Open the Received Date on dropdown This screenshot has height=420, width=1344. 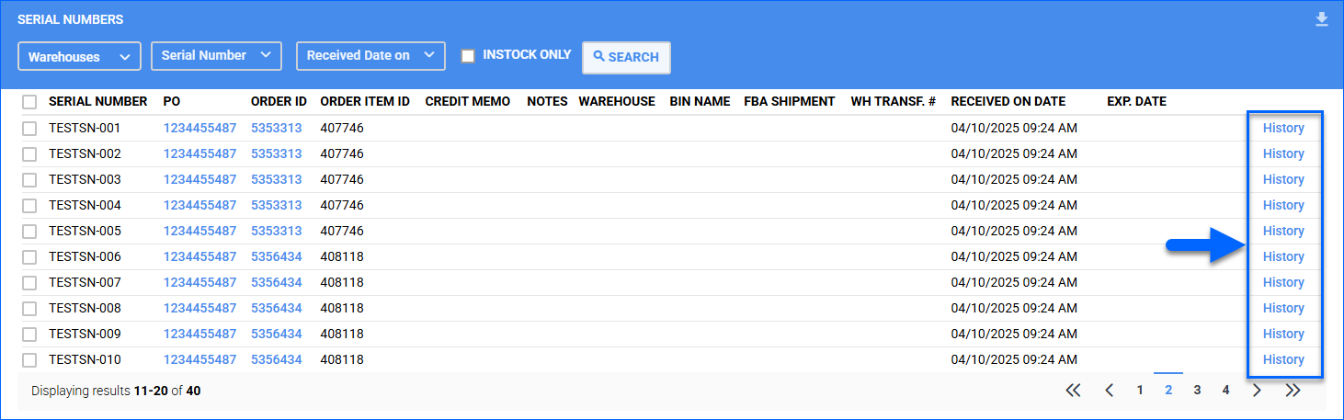point(370,56)
